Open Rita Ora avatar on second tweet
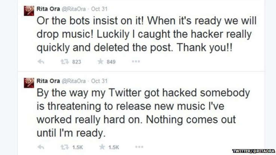The width and height of the screenshot is (276, 155). [29, 83]
